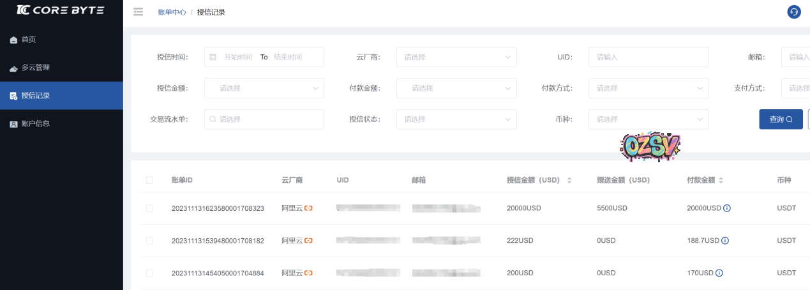
Task: Sort by 付款金额 column arrows
Action: pyautogui.click(x=721, y=181)
